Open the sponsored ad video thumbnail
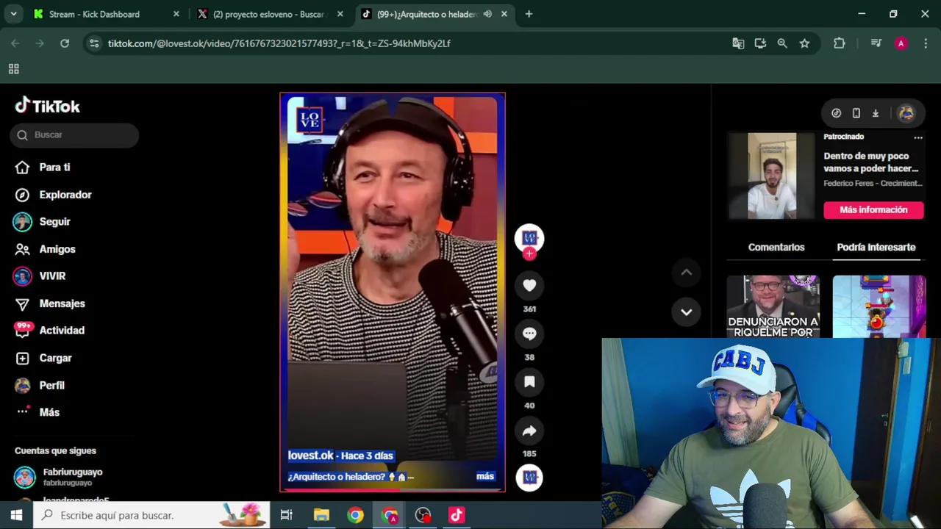 [772, 176]
